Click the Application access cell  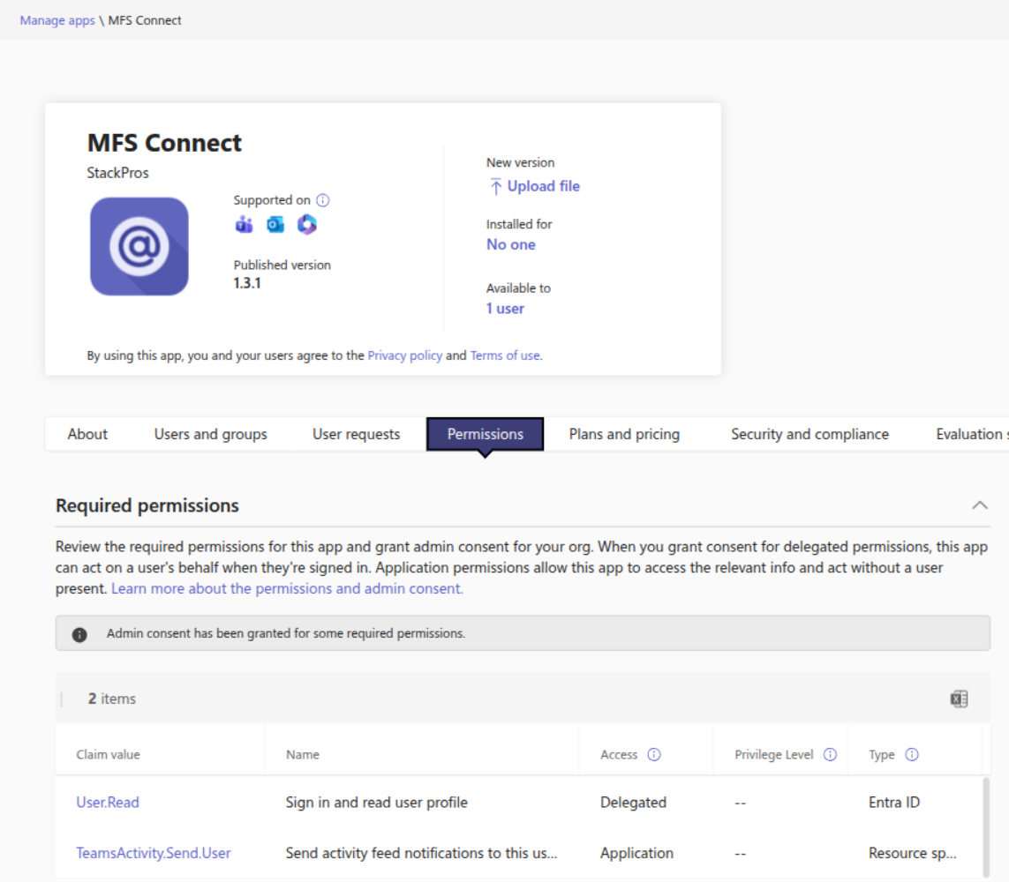pos(636,853)
